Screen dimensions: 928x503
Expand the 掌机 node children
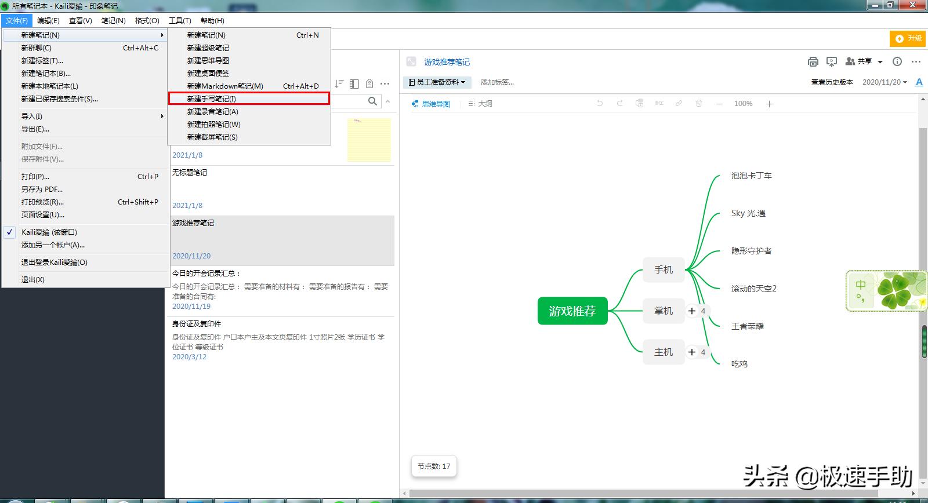[691, 311]
